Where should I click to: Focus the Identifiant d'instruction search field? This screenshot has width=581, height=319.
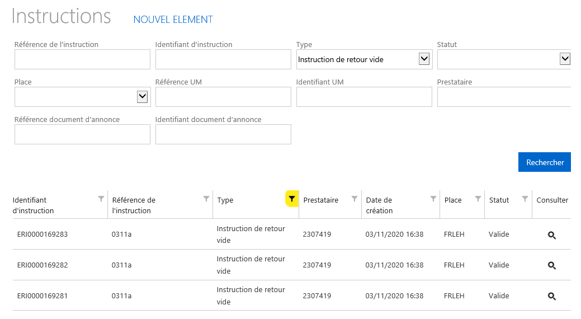pos(223,59)
